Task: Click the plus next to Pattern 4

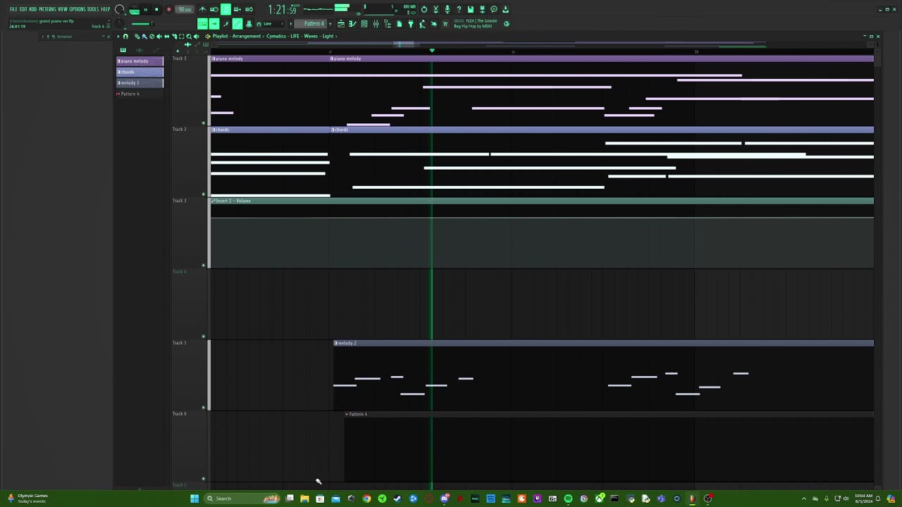Action: pos(331,23)
